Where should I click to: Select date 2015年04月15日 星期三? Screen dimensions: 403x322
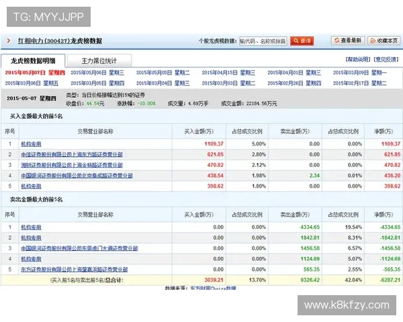[228, 72]
